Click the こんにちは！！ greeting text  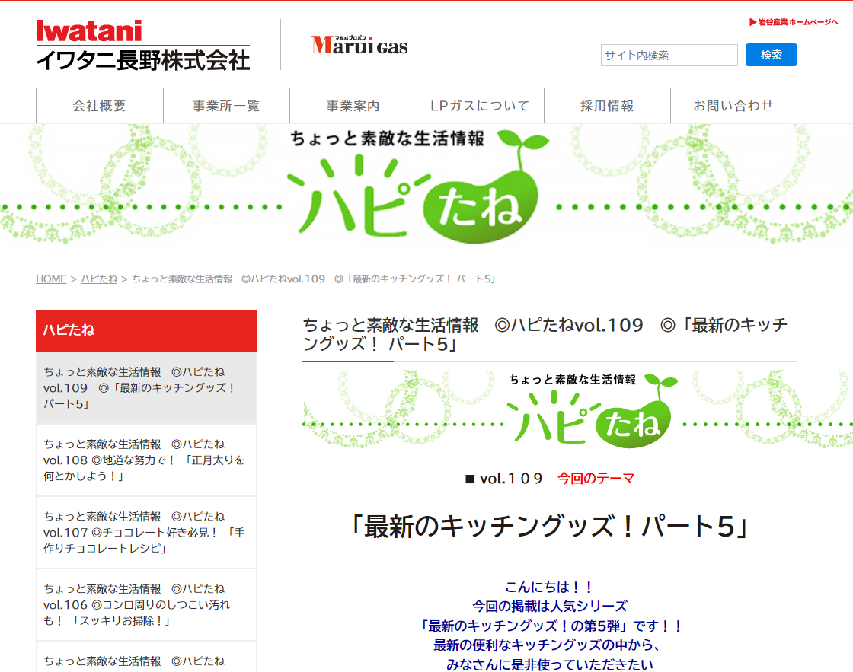[549, 588]
